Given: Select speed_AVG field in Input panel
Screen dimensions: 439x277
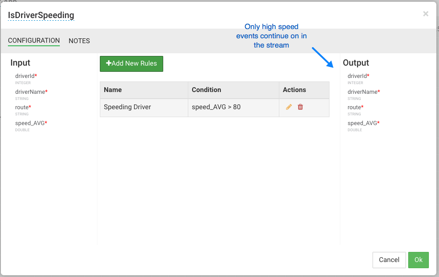Looking at the screenshot, I should pos(30,123).
